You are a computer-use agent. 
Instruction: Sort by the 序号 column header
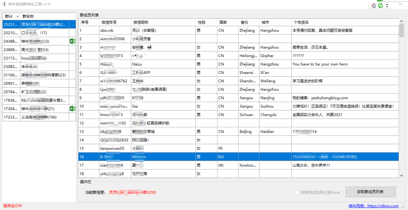click(x=89, y=22)
